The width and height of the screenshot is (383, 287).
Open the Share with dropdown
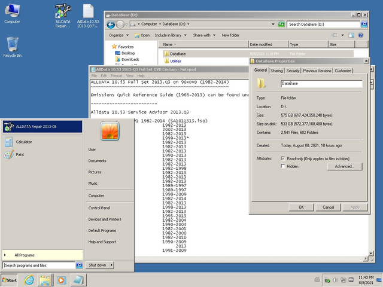point(204,35)
